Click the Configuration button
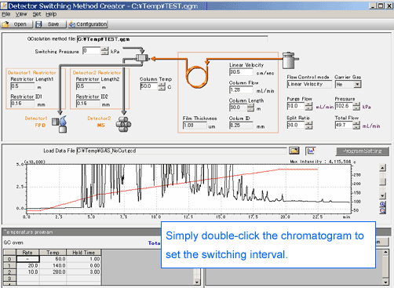 click(88, 24)
